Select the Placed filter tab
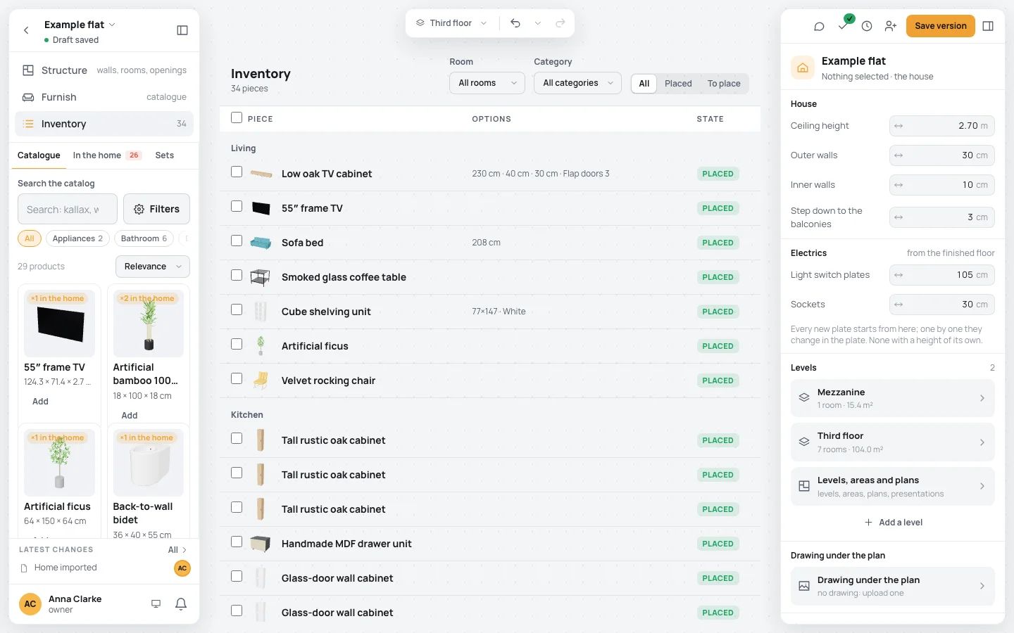The width and height of the screenshot is (1014, 633). 678,84
